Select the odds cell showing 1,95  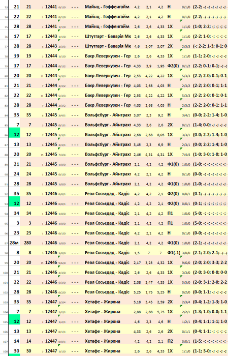pos(160,66)
